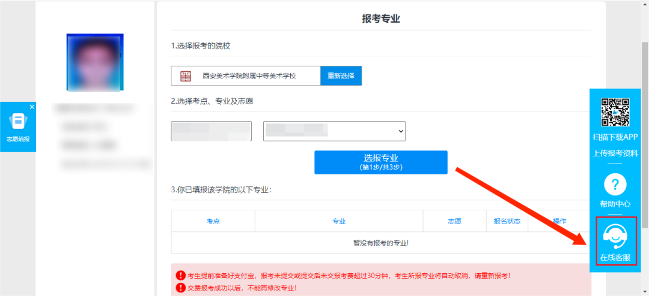Click the QR code for app download
The image size is (649, 296).
[615, 112]
